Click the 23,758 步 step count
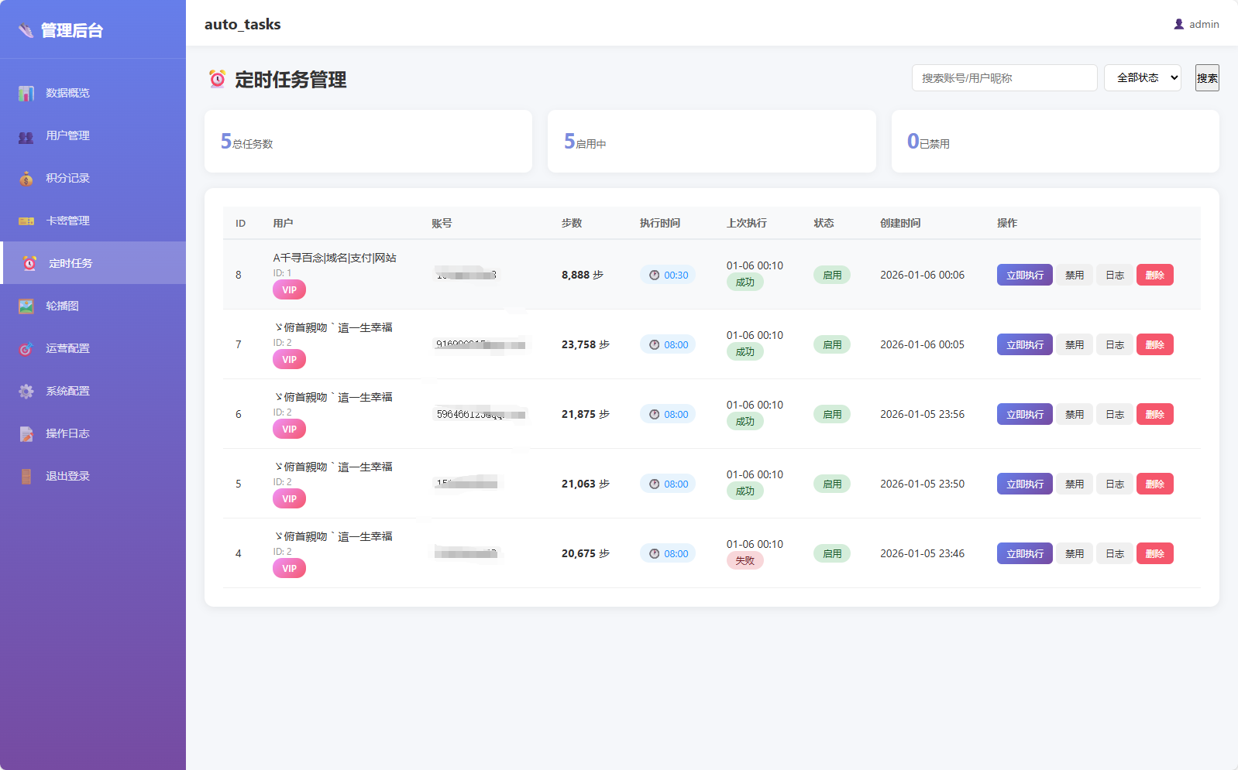The image size is (1238, 770). click(586, 344)
